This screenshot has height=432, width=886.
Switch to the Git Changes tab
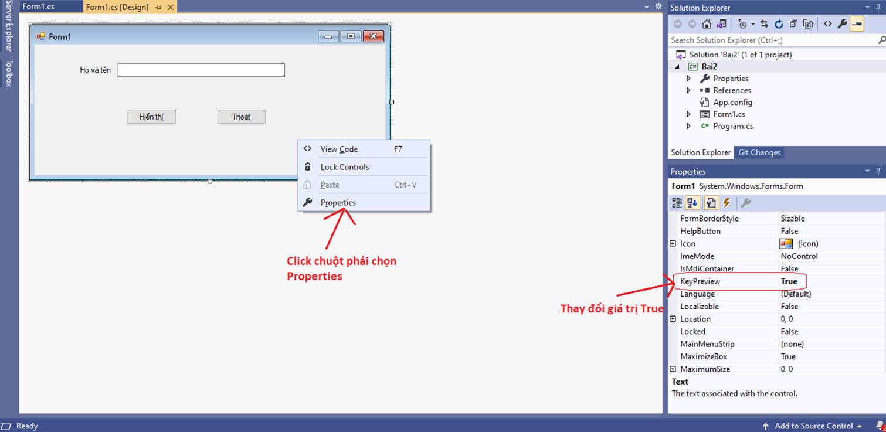pos(759,152)
